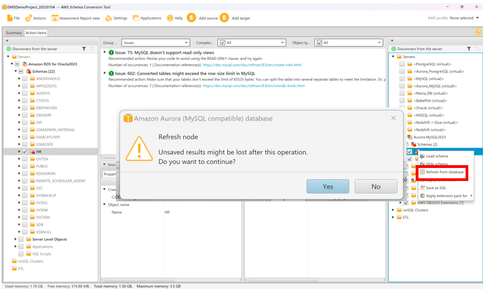Toggle the All checkbox in Complexity filter

click(223, 43)
